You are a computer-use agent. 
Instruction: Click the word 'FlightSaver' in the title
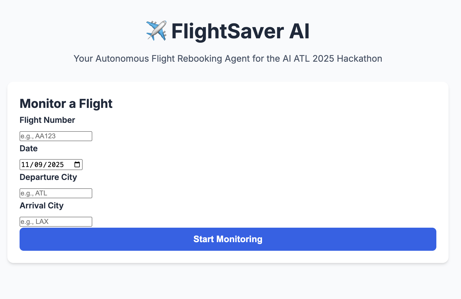click(x=227, y=31)
